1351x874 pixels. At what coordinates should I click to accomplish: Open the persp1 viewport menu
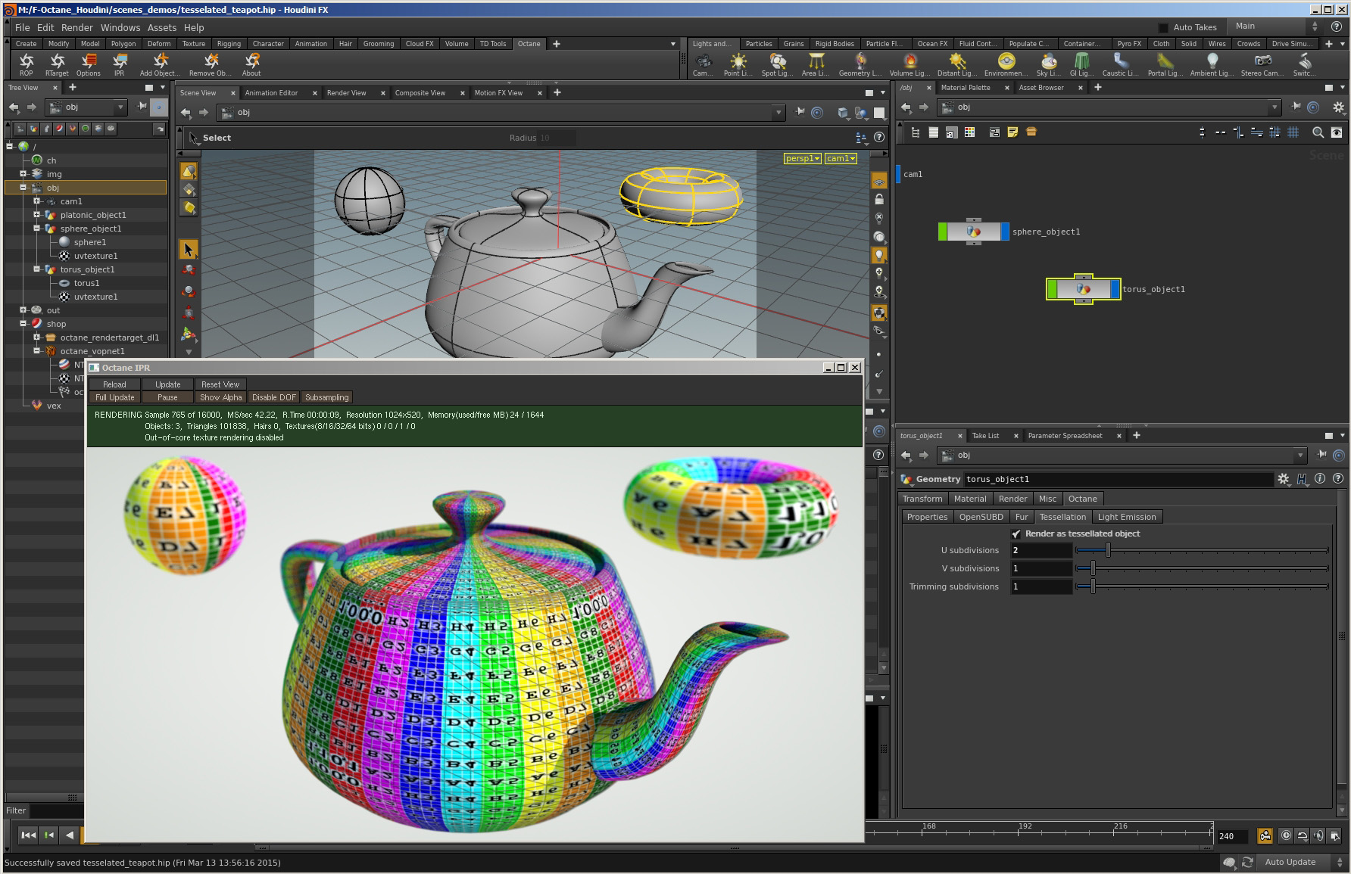coord(803,158)
